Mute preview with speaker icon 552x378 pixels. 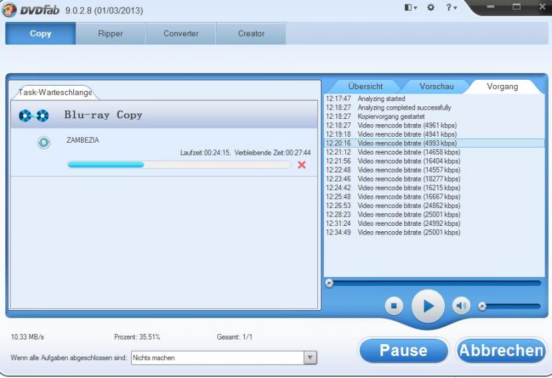click(x=461, y=306)
